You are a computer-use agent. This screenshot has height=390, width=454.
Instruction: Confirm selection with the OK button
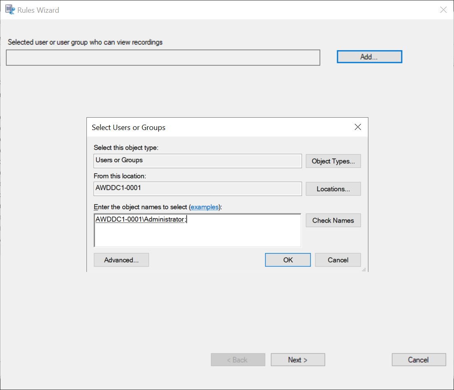(x=287, y=260)
